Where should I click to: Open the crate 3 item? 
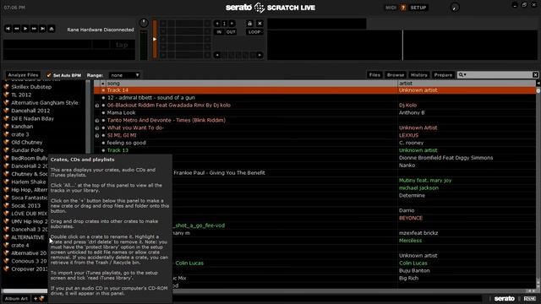click(20, 134)
